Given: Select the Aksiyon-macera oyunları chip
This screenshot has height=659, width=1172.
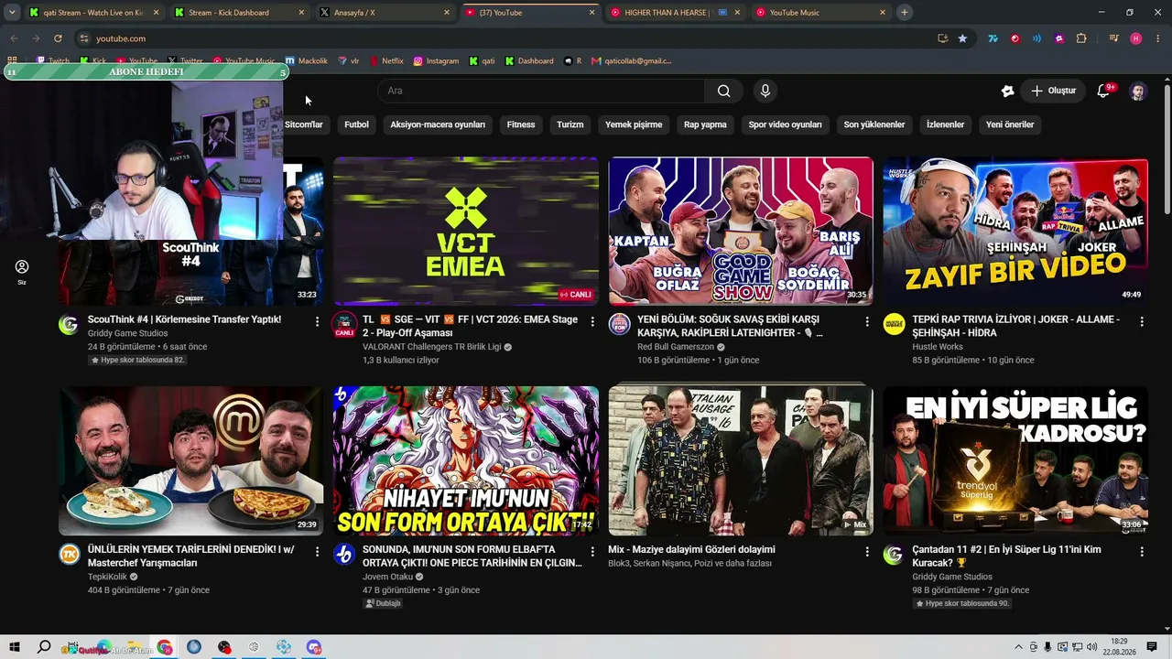Looking at the screenshot, I should click(438, 124).
